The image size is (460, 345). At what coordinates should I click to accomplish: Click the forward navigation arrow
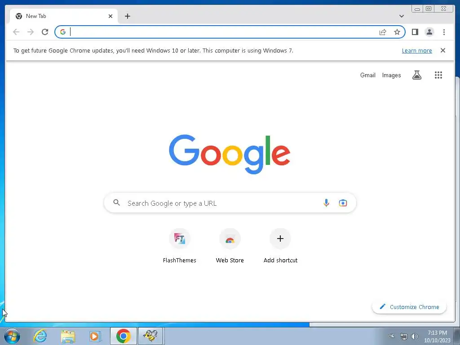pos(31,32)
